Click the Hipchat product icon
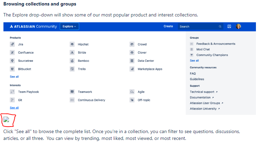 coord(72,44)
